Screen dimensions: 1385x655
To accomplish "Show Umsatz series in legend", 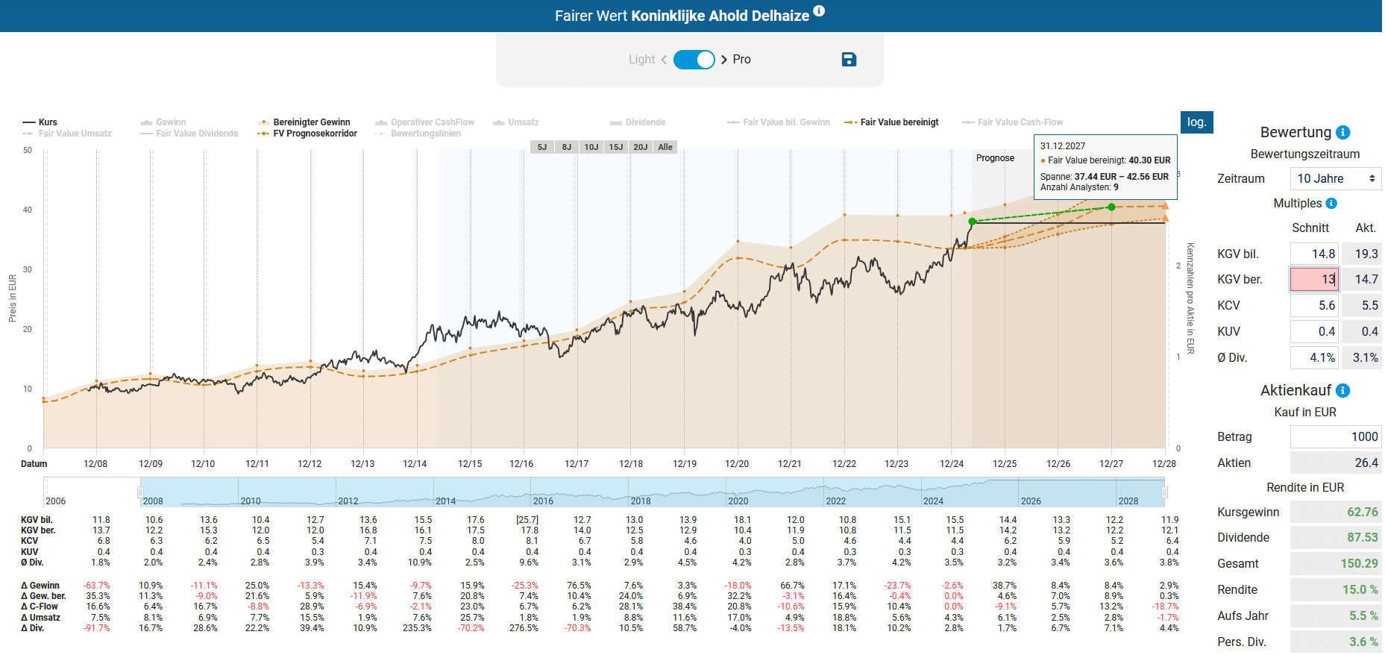I will pyautogui.click(x=516, y=122).
